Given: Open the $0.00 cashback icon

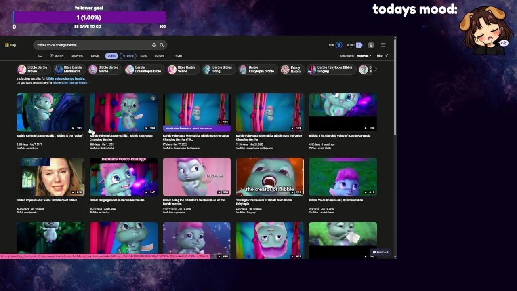Looking at the screenshot, I should tap(359, 45).
